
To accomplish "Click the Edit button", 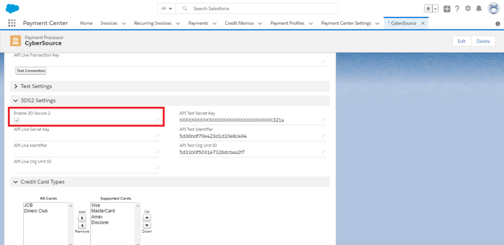I will click(461, 41).
